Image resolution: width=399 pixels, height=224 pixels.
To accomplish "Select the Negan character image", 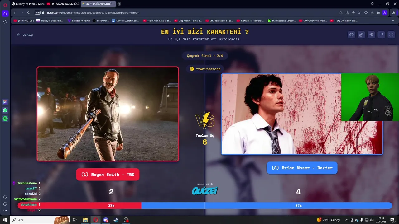I will pyautogui.click(x=108, y=114).
